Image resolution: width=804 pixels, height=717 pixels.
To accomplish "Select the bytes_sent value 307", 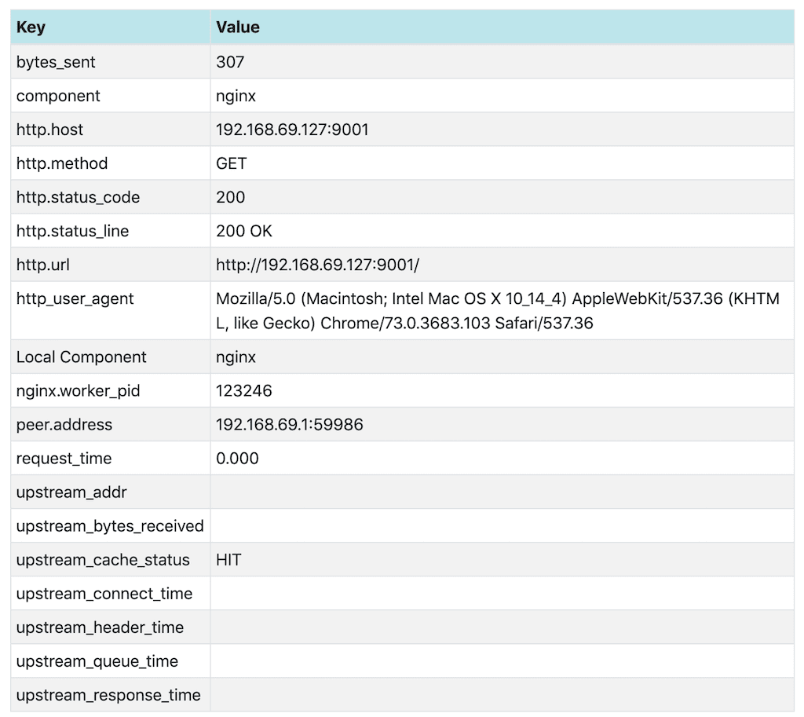I will [230, 62].
